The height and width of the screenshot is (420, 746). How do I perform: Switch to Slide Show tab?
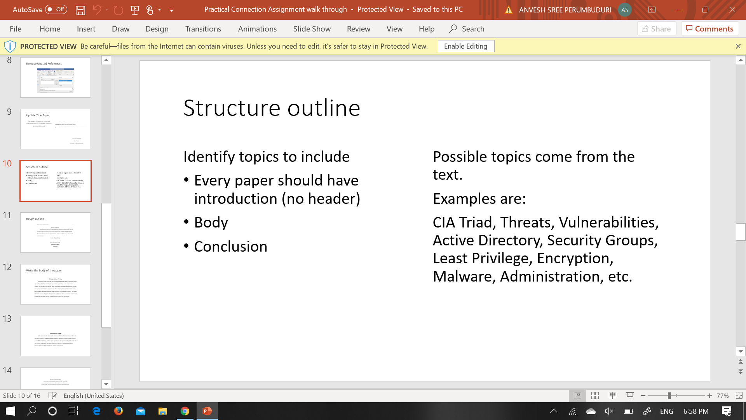(312, 29)
